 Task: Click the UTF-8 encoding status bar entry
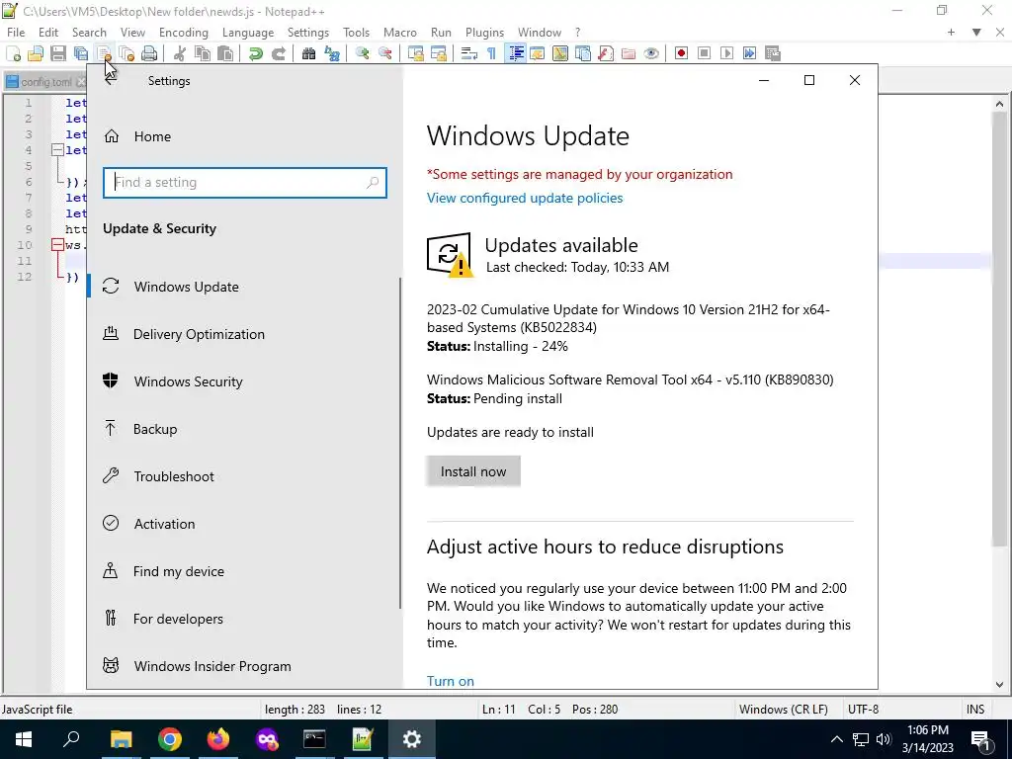pos(863,710)
